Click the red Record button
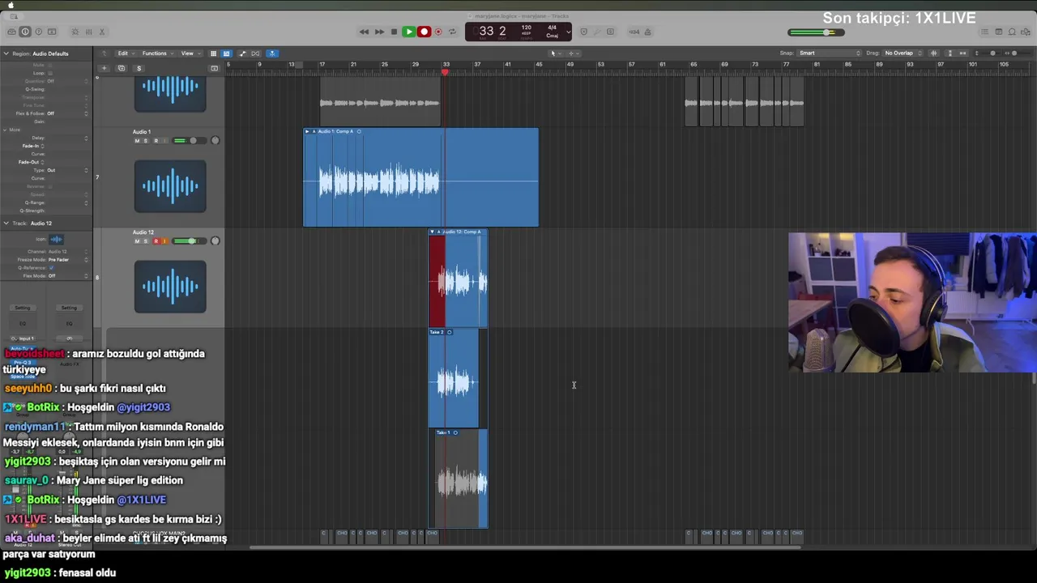The width and height of the screenshot is (1037, 583). [x=424, y=32]
